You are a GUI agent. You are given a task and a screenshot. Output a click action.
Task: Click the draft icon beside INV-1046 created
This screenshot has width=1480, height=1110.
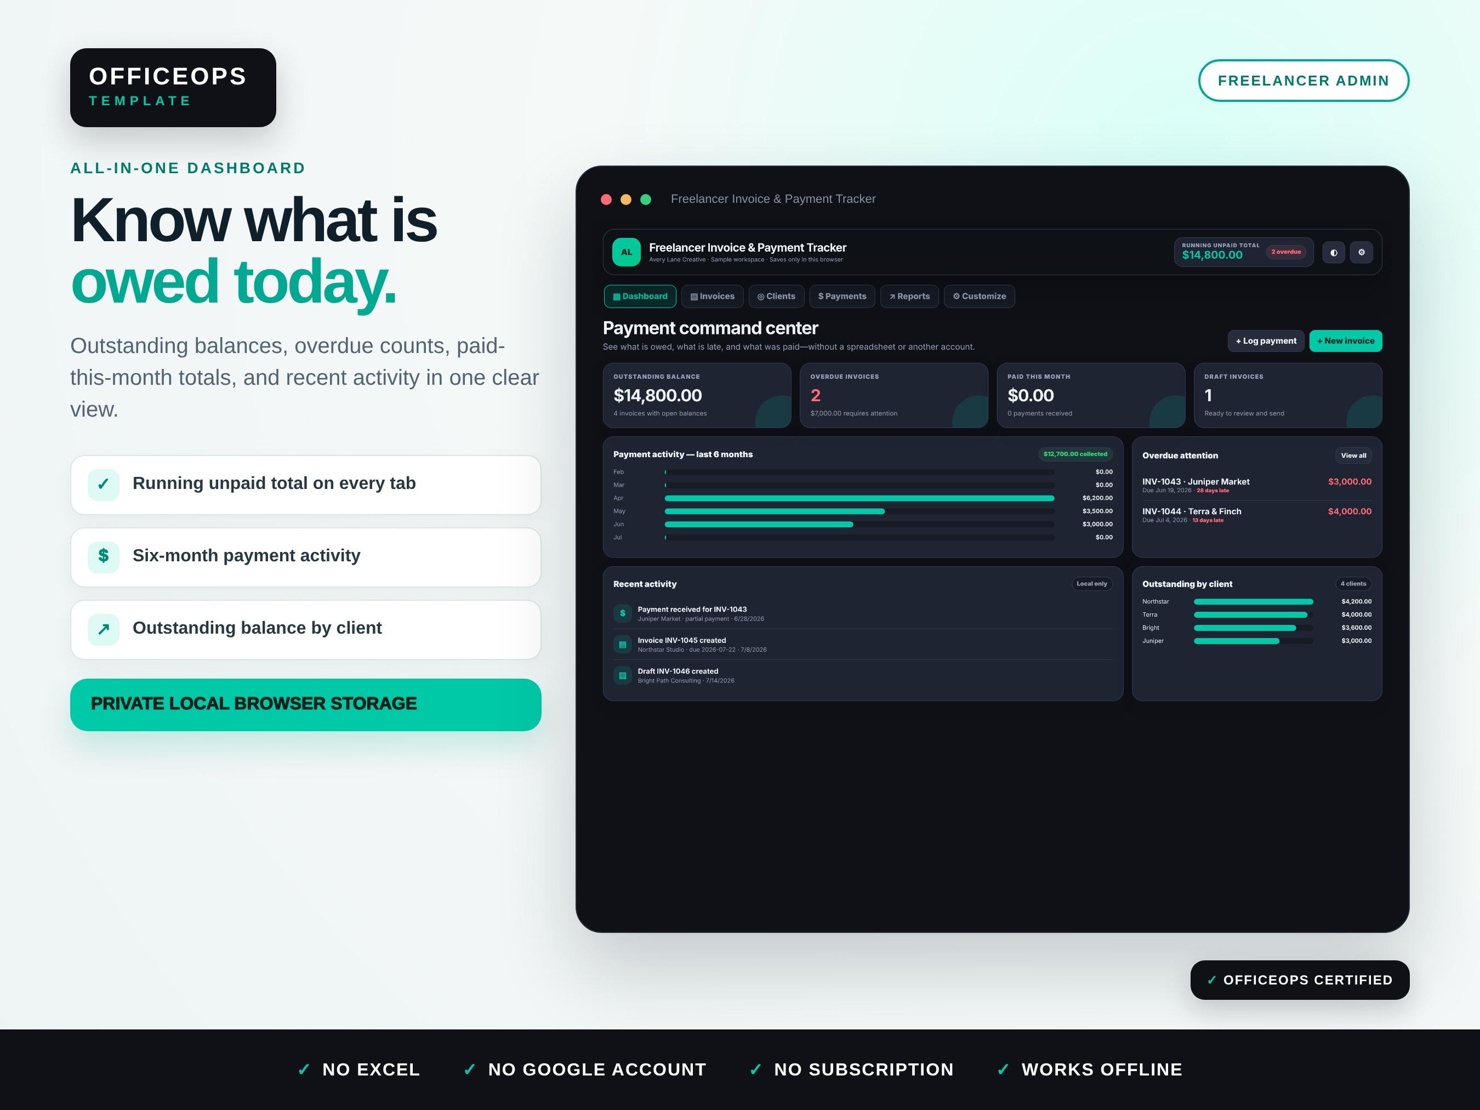point(622,675)
